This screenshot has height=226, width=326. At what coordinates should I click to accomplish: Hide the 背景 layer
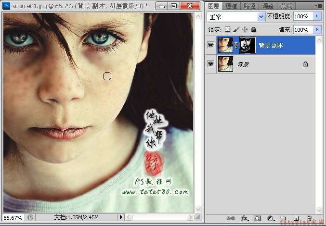click(x=210, y=64)
